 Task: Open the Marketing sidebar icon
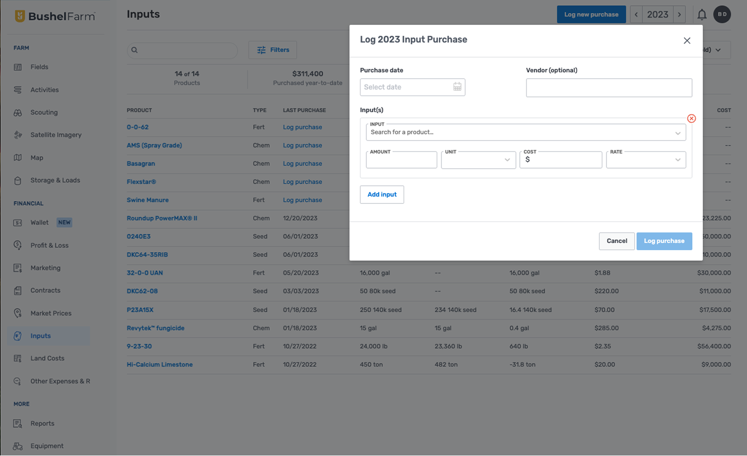[18, 268]
